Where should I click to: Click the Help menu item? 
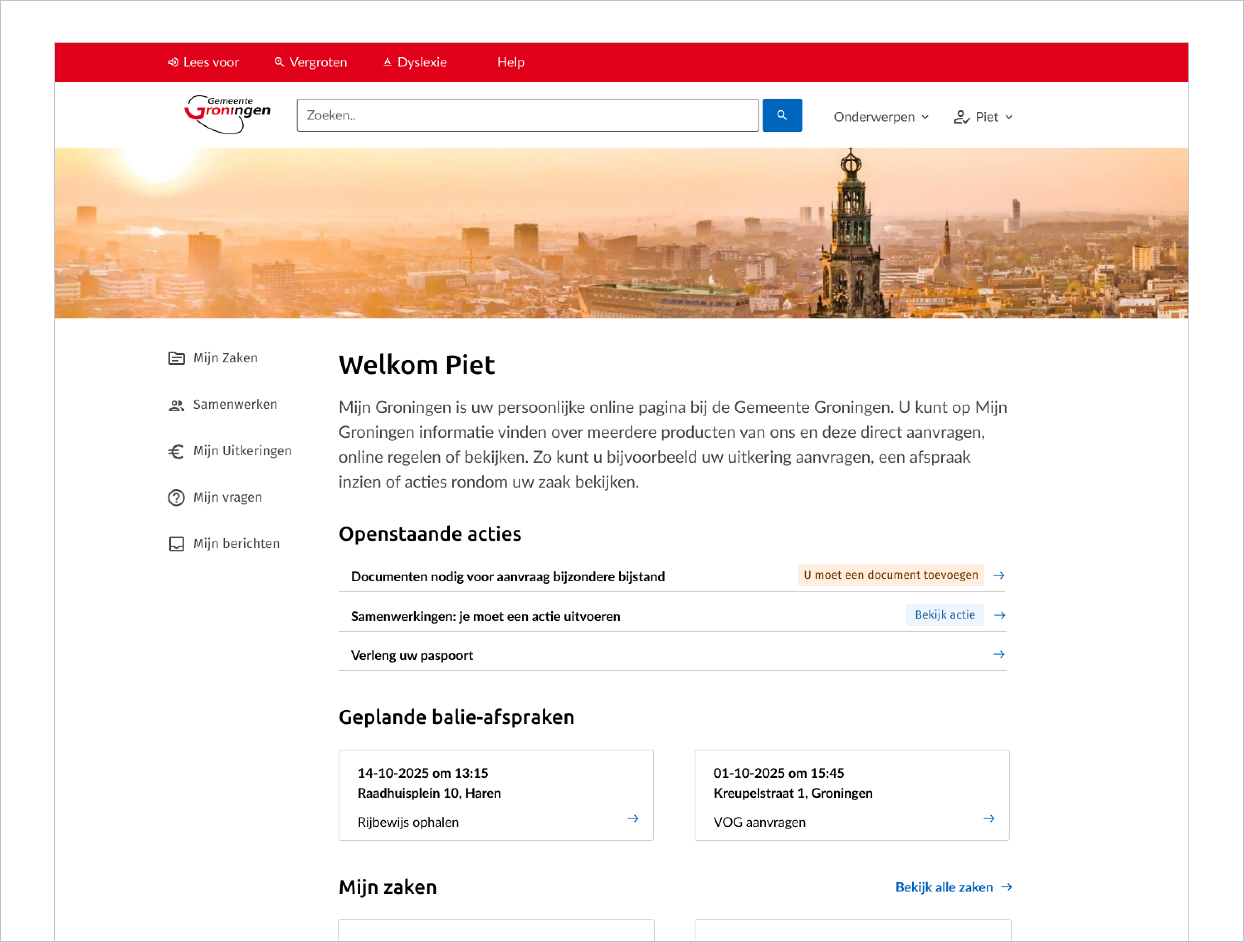[510, 62]
